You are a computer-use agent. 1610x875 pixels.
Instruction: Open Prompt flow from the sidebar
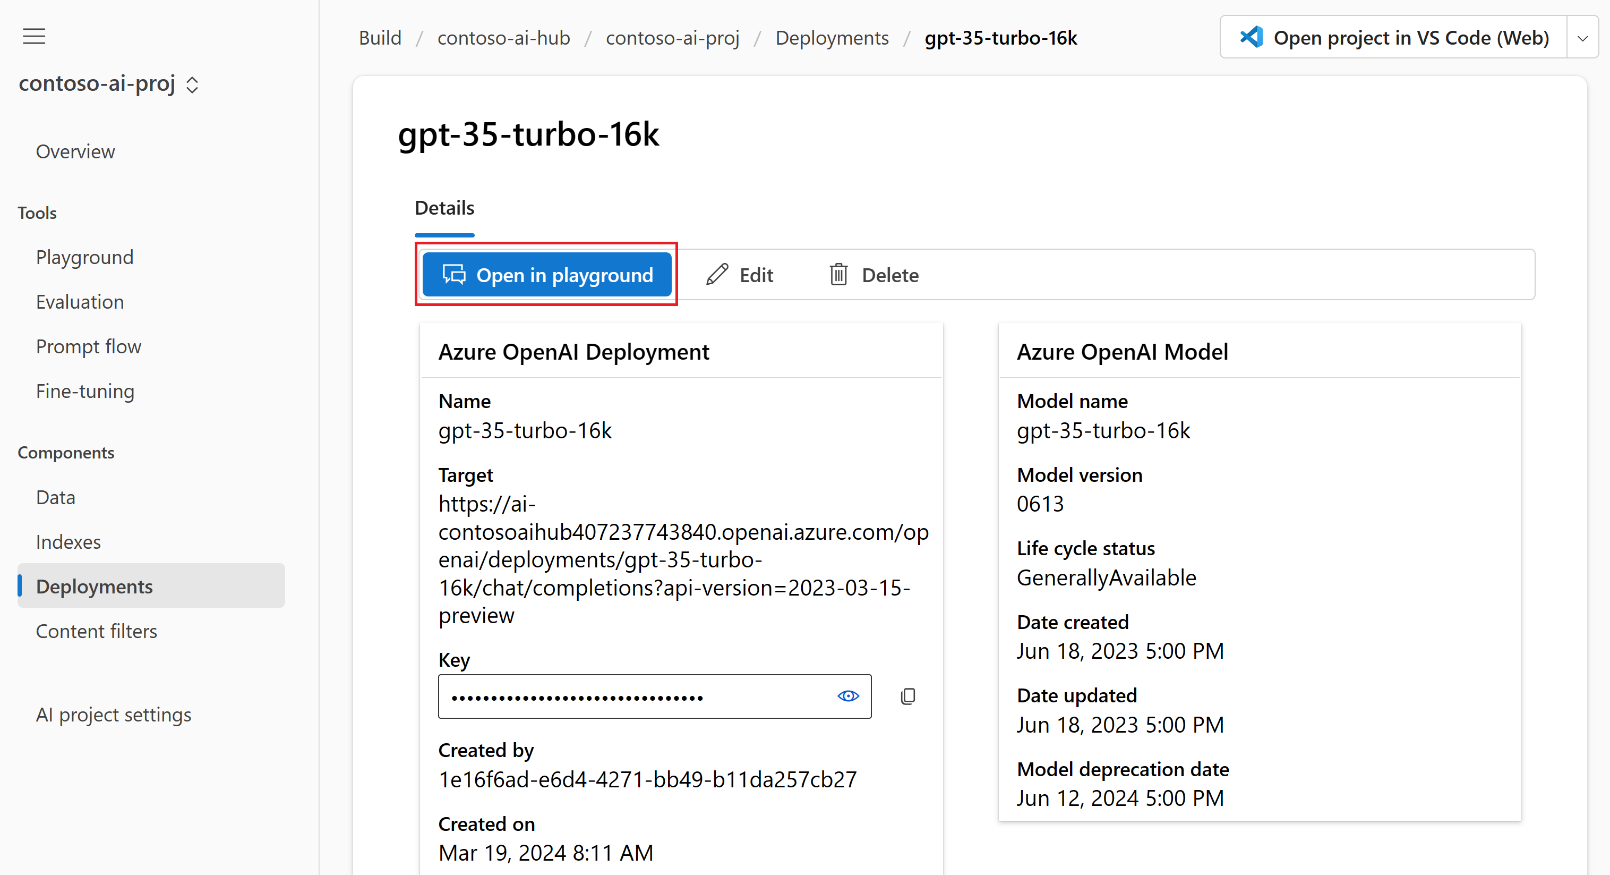[89, 346]
